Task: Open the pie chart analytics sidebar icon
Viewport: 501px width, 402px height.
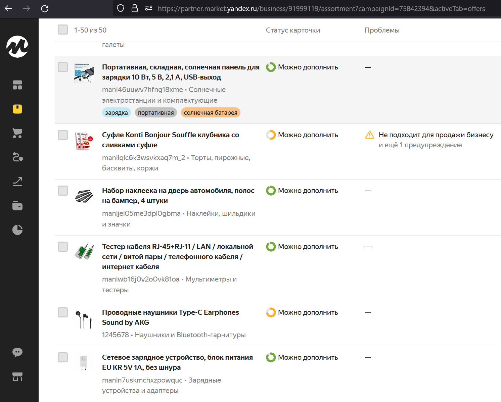Action: [x=17, y=230]
